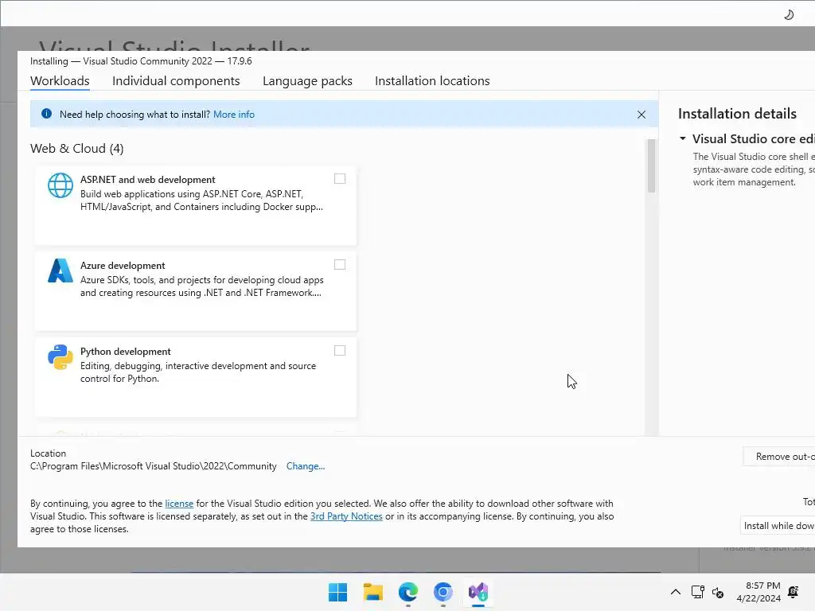
Task: Open File Explorer from the taskbar
Action: [x=372, y=592]
